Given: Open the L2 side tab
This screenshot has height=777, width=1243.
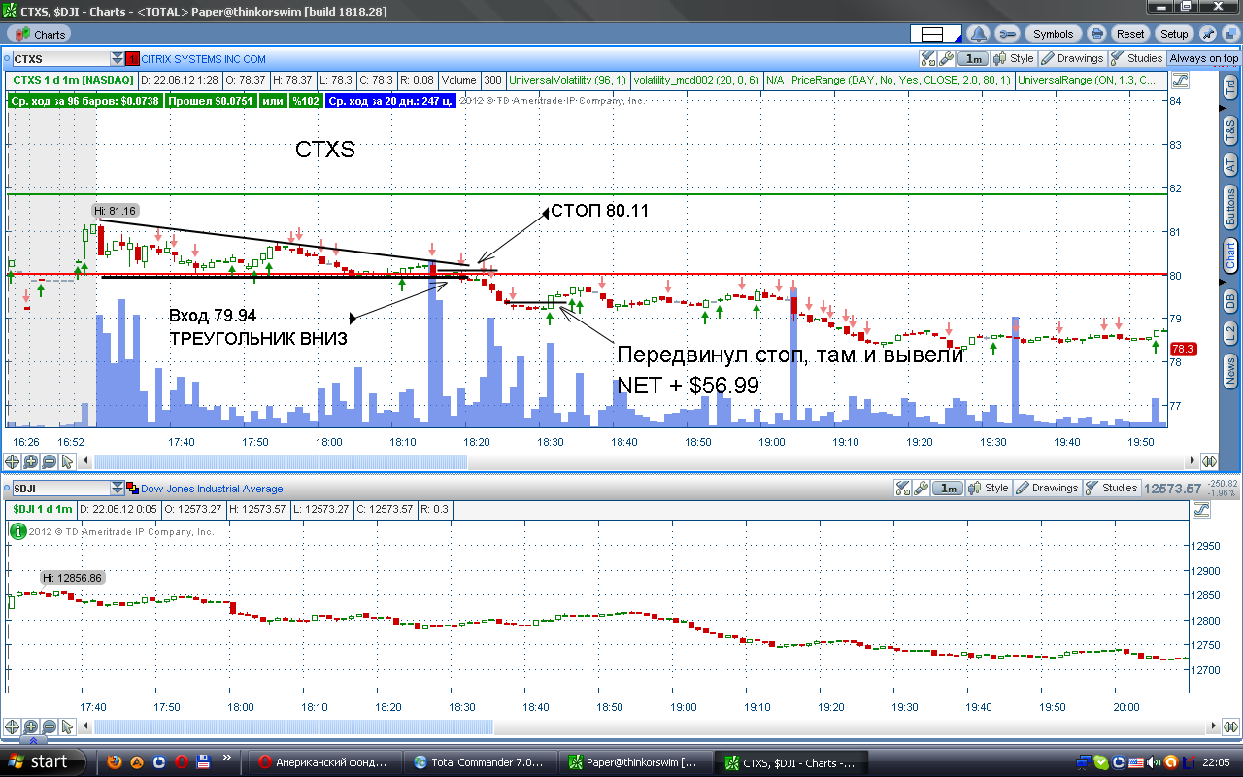Looking at the screenshot, I should pyautogui.click(x=1230, y=333).
